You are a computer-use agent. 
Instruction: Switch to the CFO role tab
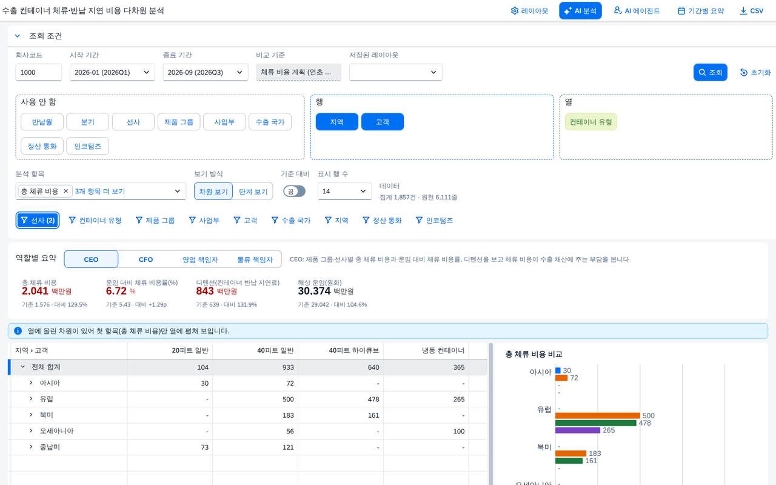coord(145,259)
